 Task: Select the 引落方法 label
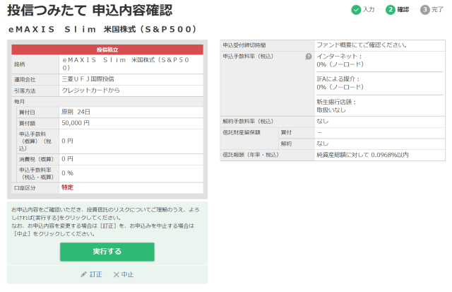tap(25, 91)
